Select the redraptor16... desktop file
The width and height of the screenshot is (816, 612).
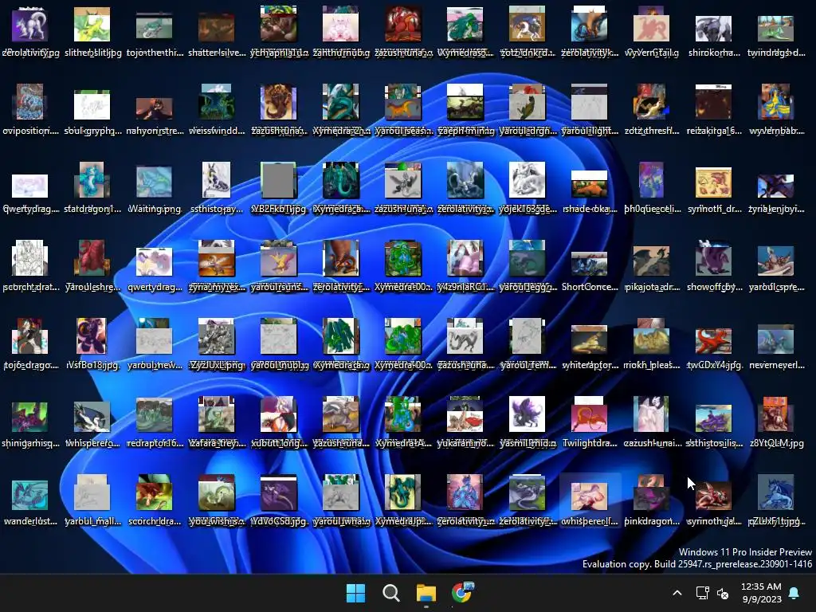154,422
